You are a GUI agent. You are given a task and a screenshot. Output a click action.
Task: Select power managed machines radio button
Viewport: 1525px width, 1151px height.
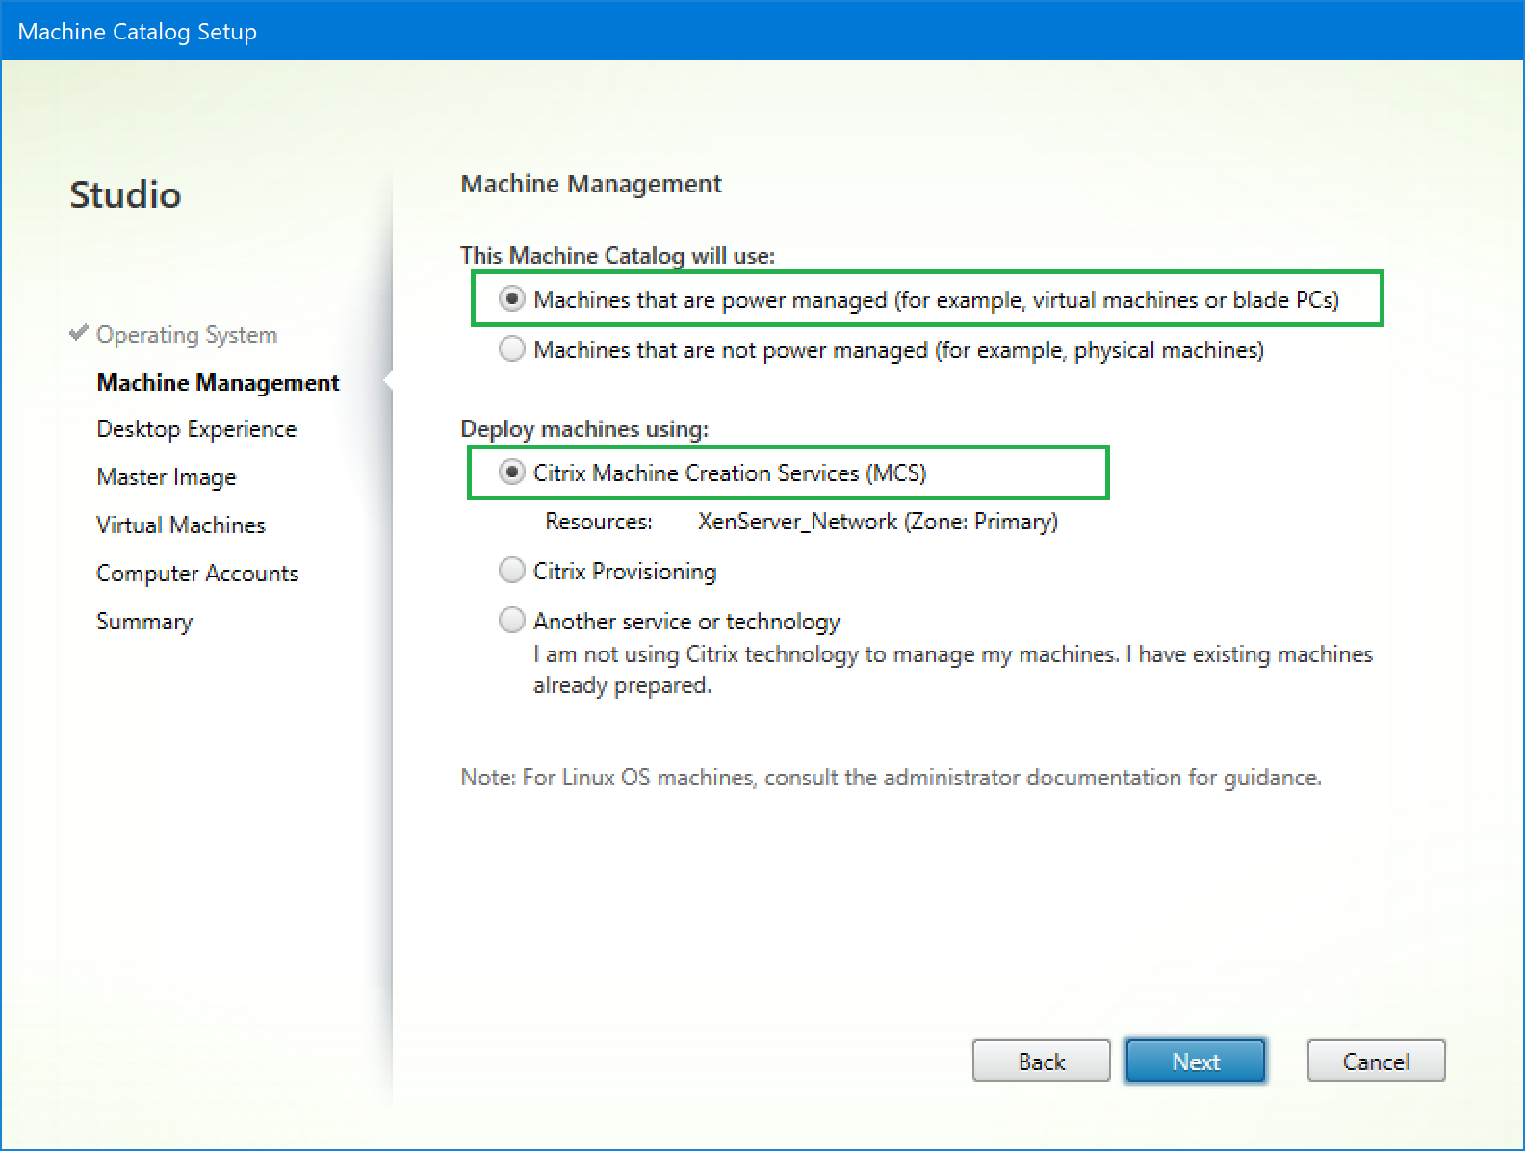click(512, 299)
